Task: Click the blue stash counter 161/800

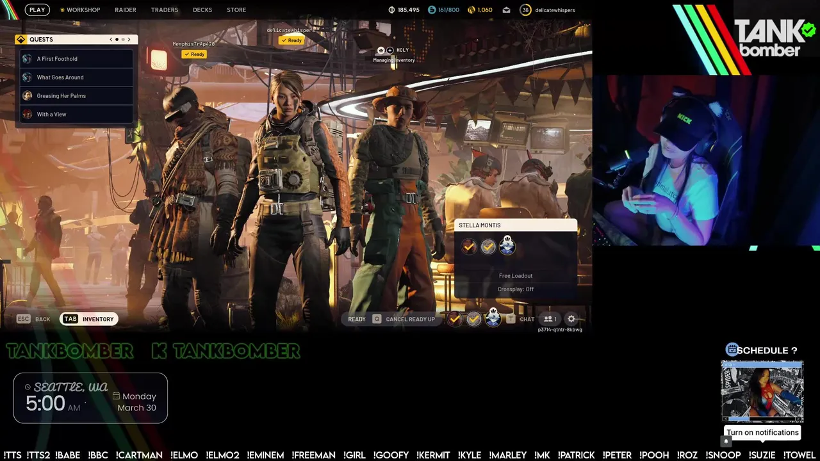Action: [443, 10]
